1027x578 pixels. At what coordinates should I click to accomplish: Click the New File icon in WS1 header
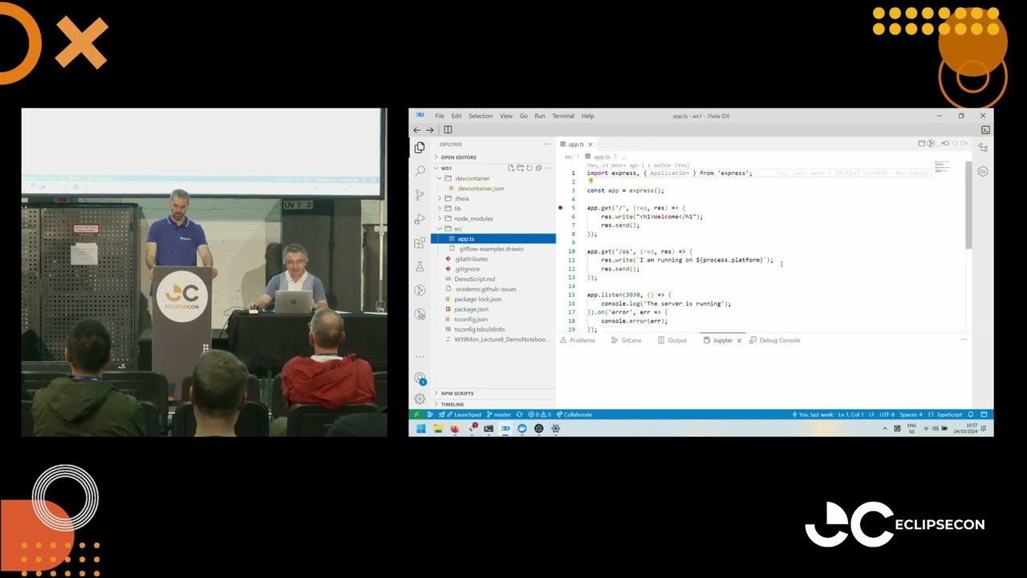coord(511,169)
